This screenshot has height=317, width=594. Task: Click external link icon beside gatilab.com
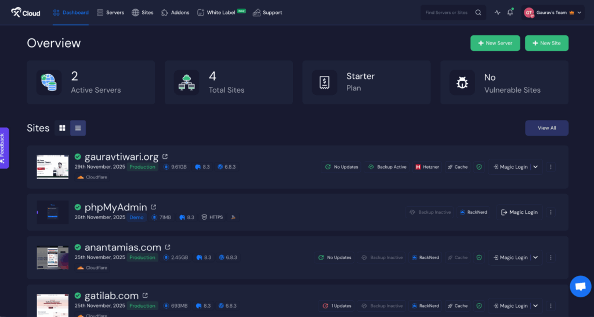(145, 296)
